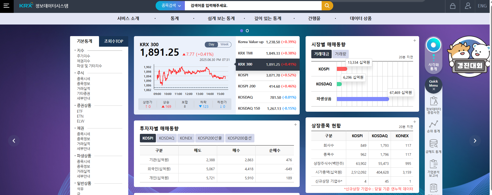The width and height of the screenshot is (492, 195).
Task: Click the 신규상장 기업수* row label
Action: (329, 181)
